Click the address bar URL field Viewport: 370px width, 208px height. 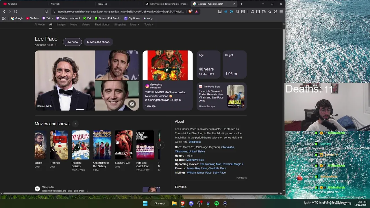point(121,12)
